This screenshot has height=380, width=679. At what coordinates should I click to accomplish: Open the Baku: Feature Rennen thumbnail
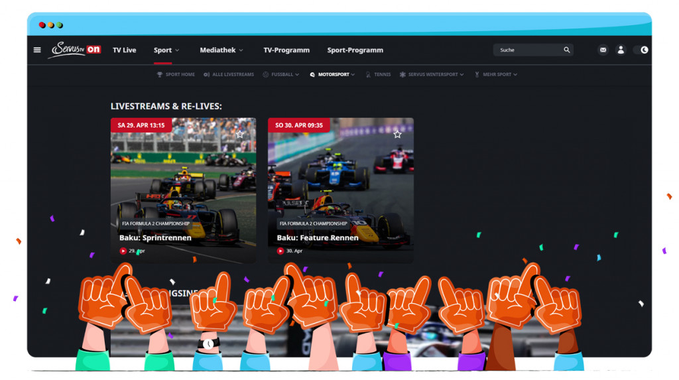(x=341, y=190)
